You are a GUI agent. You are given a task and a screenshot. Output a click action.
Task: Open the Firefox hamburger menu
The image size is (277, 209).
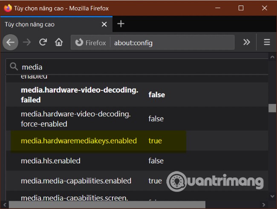[x=267, y=42]
